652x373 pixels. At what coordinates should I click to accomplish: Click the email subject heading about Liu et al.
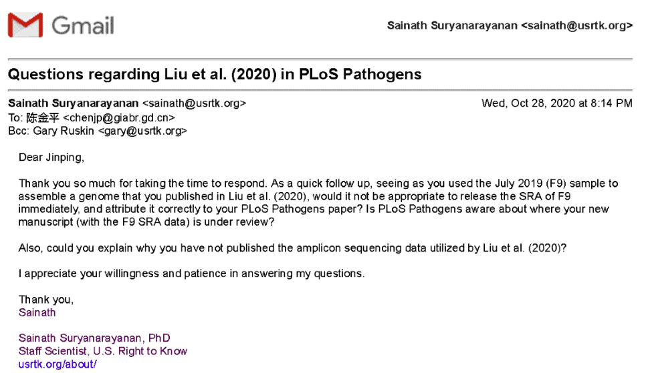click(215, 73)
